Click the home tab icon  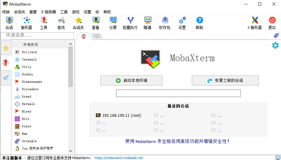click(83, 36)
